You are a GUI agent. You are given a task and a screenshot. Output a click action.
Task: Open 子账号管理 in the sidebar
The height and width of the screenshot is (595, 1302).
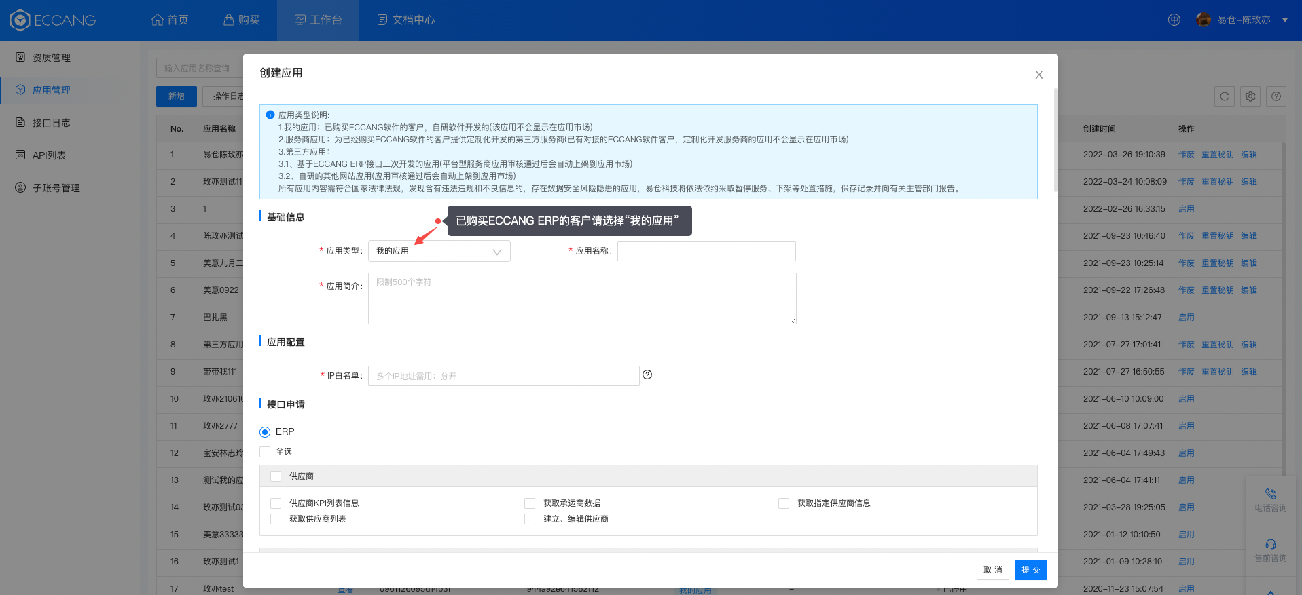[x=56, y=188]
